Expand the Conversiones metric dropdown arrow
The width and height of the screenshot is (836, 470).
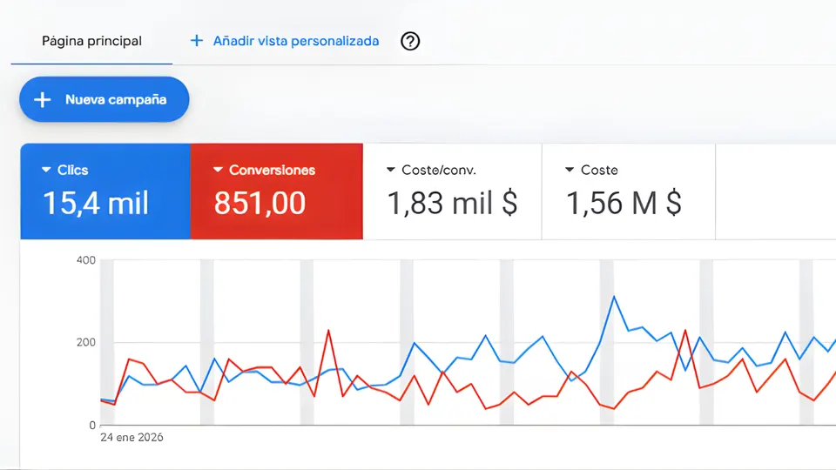coord(218,170)
